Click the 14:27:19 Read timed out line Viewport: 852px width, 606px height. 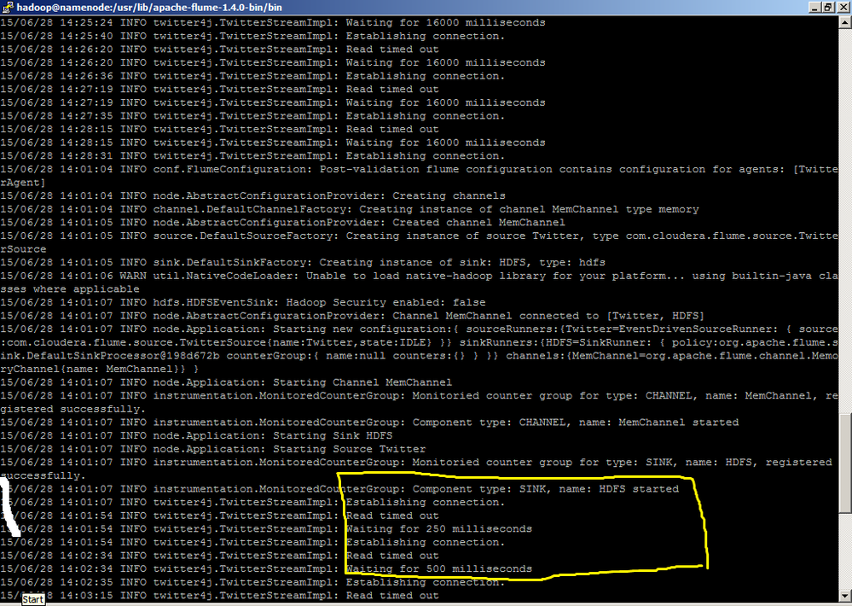click(x=219, y=90)
